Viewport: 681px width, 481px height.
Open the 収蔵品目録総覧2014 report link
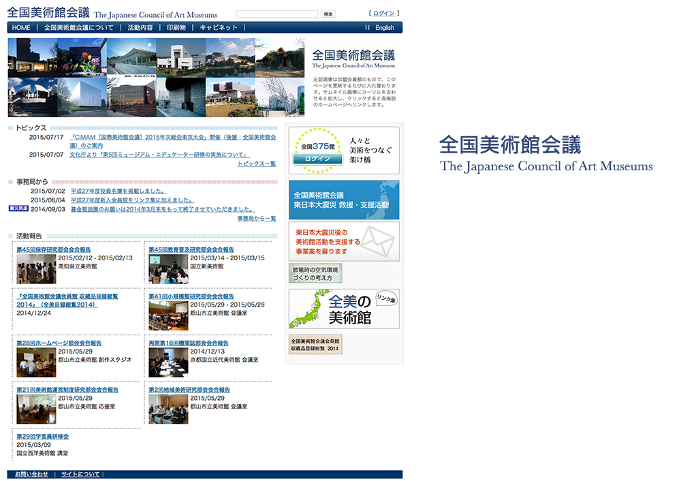(67, 300)
